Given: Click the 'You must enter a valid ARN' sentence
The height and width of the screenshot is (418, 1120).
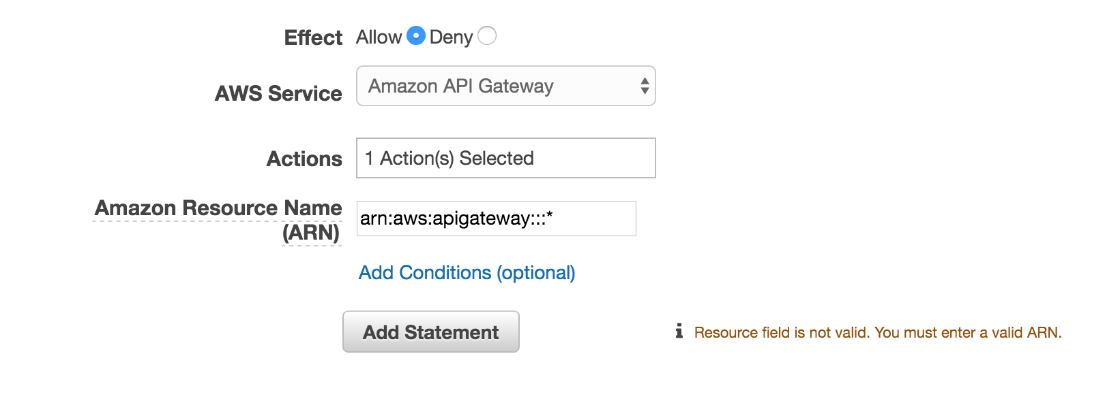Looking at the screenshot, I should point(968,333).
